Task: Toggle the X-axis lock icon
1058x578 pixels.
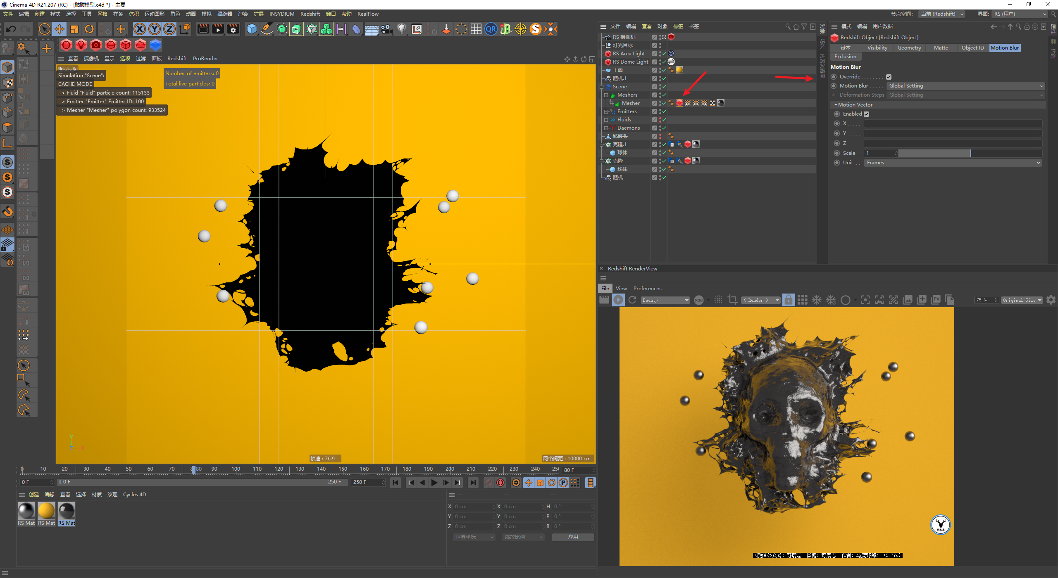Action: tap(140, 29)
